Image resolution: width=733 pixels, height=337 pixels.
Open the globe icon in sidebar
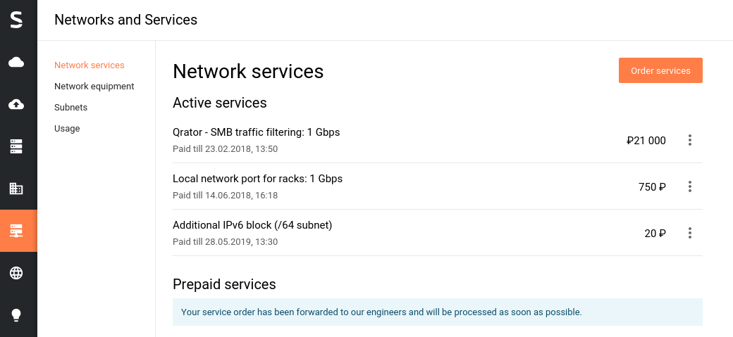tap(16, 272)
